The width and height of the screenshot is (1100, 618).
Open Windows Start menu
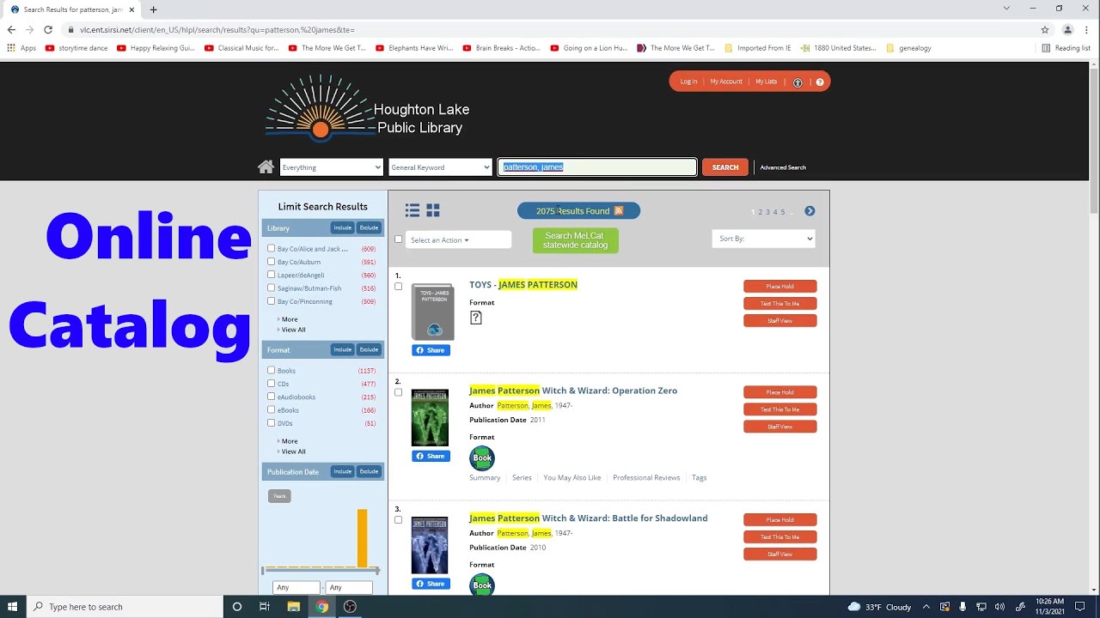click(13, 607)
